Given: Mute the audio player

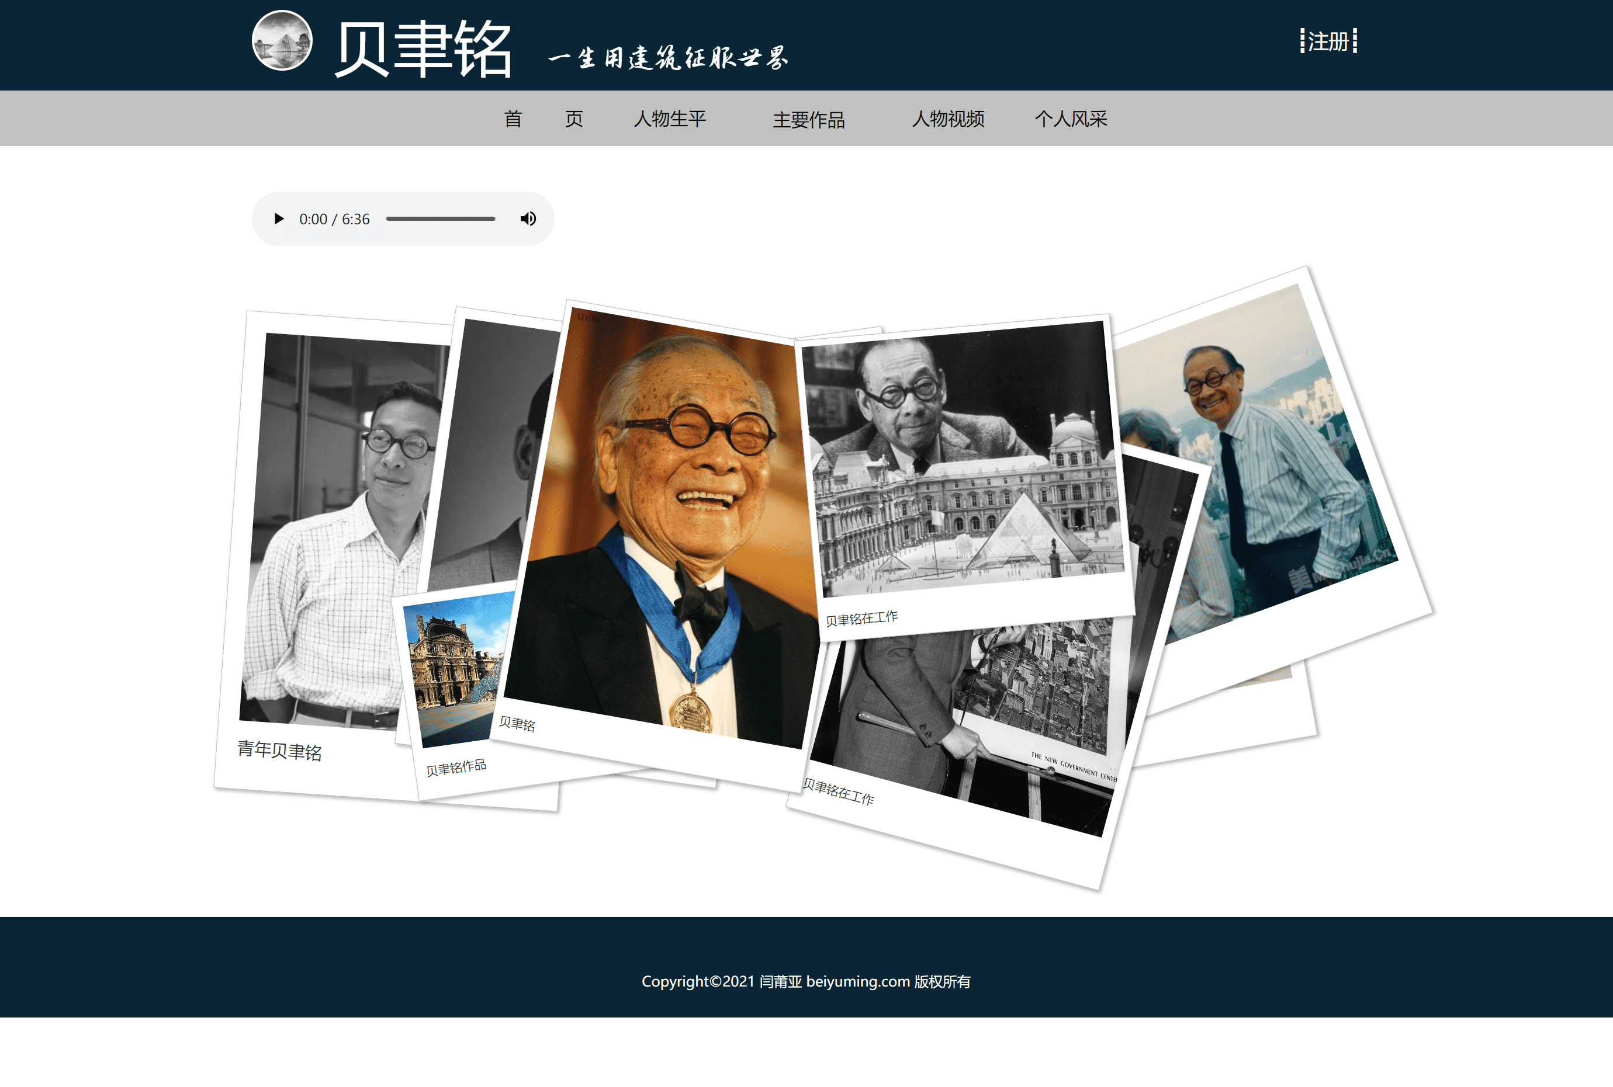Looking at the screenshot, I should [528, 218].
